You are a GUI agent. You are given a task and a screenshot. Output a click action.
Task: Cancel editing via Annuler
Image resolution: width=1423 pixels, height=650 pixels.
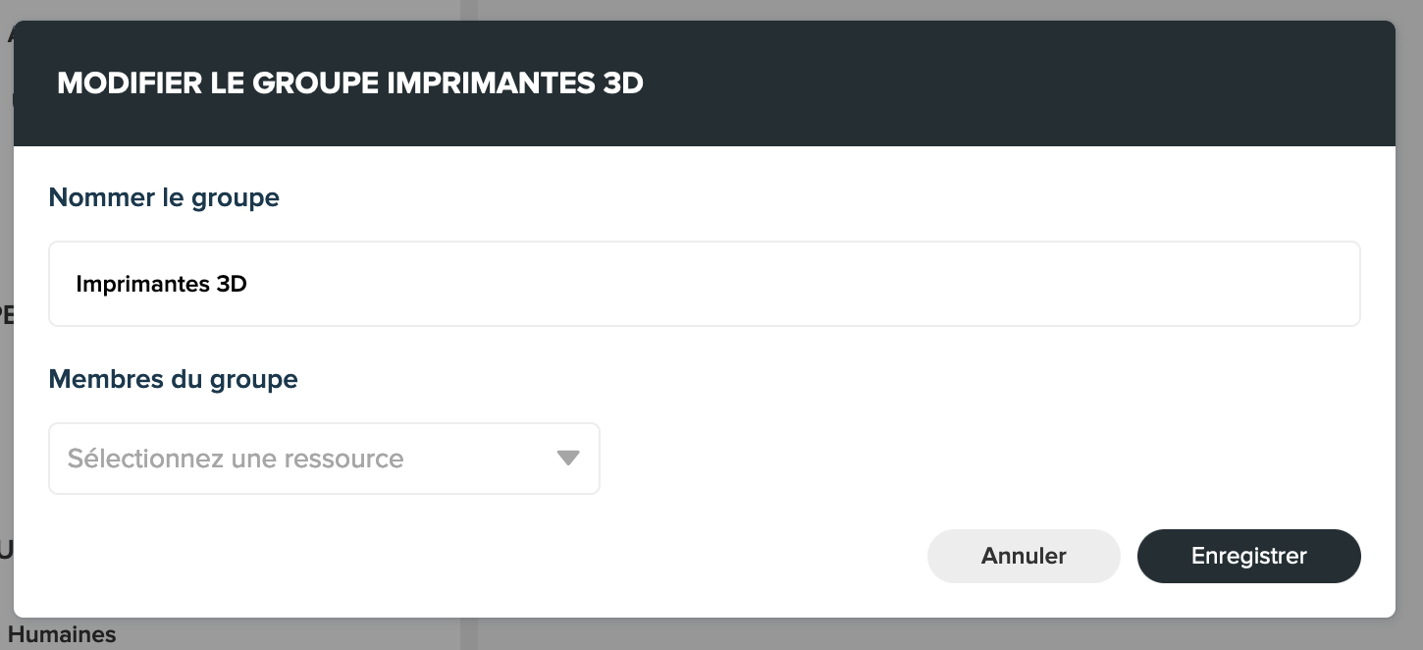pos(1023,556)
